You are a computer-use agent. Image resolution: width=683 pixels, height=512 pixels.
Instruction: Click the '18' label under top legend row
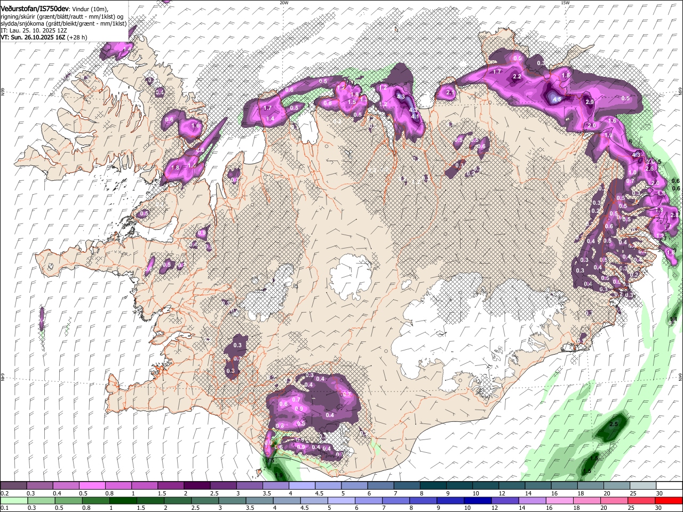pyautogui.click(x=581, y=493)
